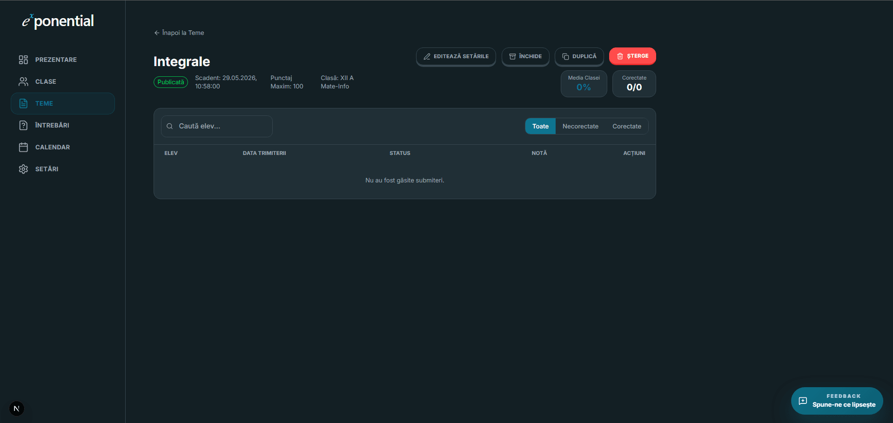The height and width of the screenshot is (423, 893).
Task: Open the Feedback Spune-ne ce lipsește button
Action: [837, 401]
